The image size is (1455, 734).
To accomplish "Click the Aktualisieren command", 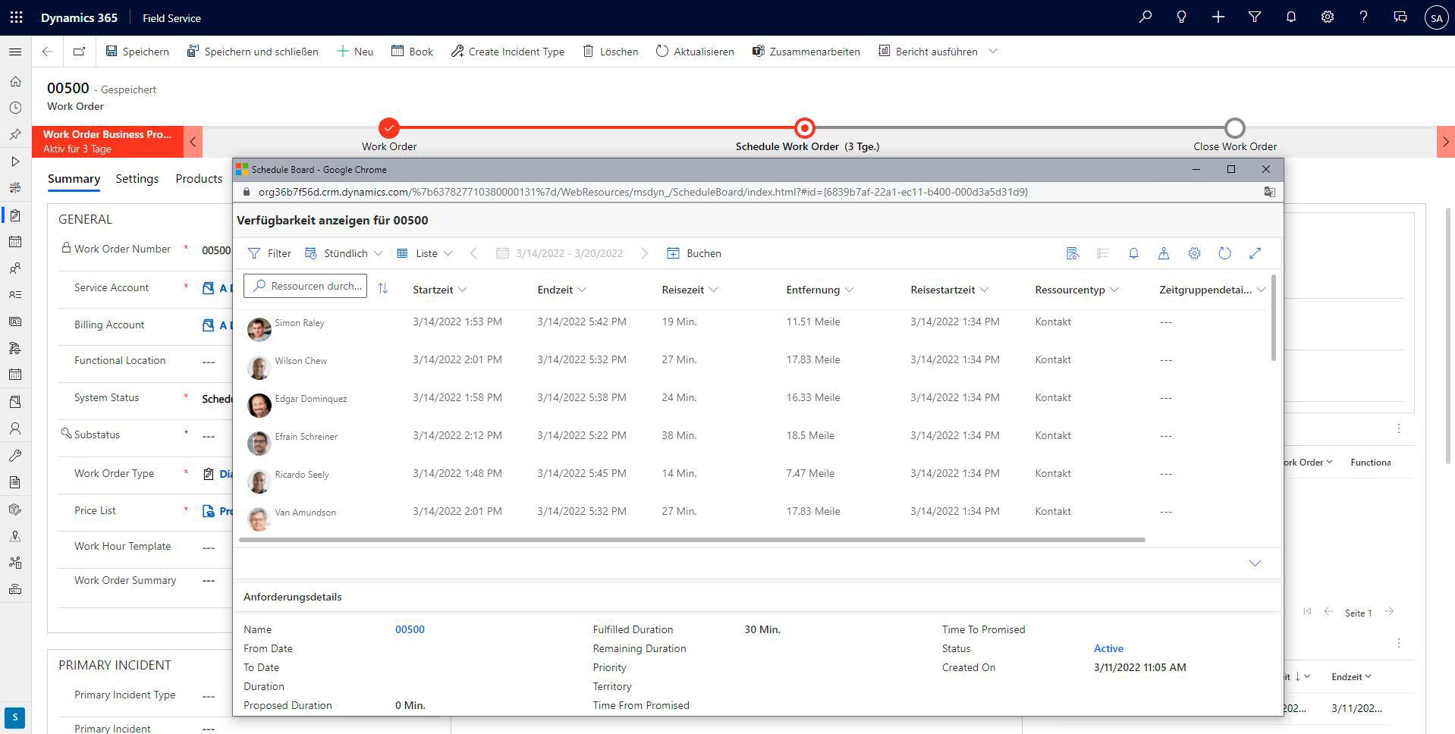I will (695, 52).
